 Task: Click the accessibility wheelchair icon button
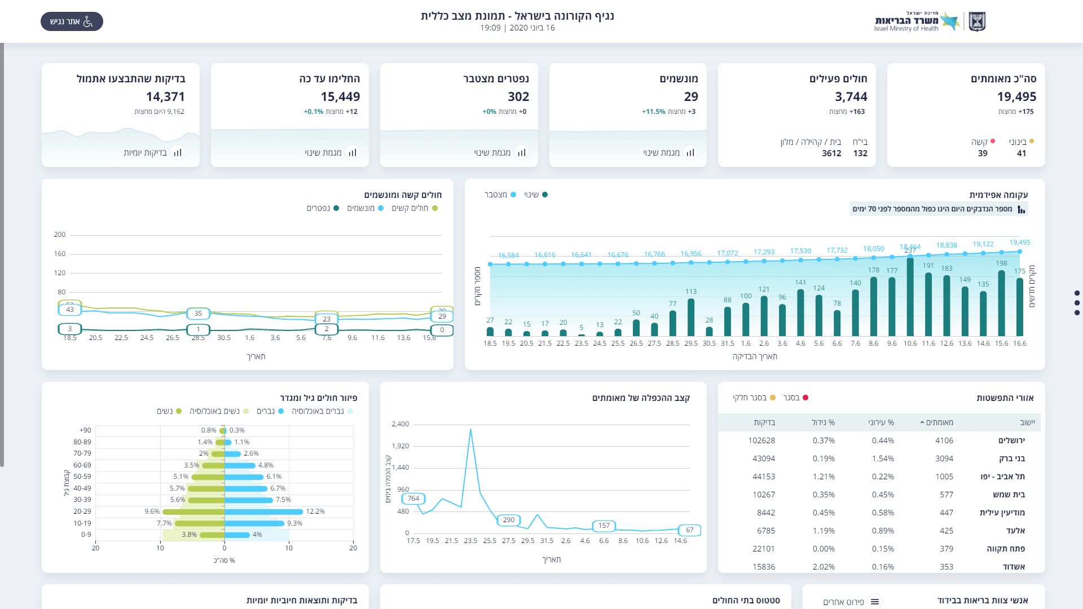pos(88,21)
